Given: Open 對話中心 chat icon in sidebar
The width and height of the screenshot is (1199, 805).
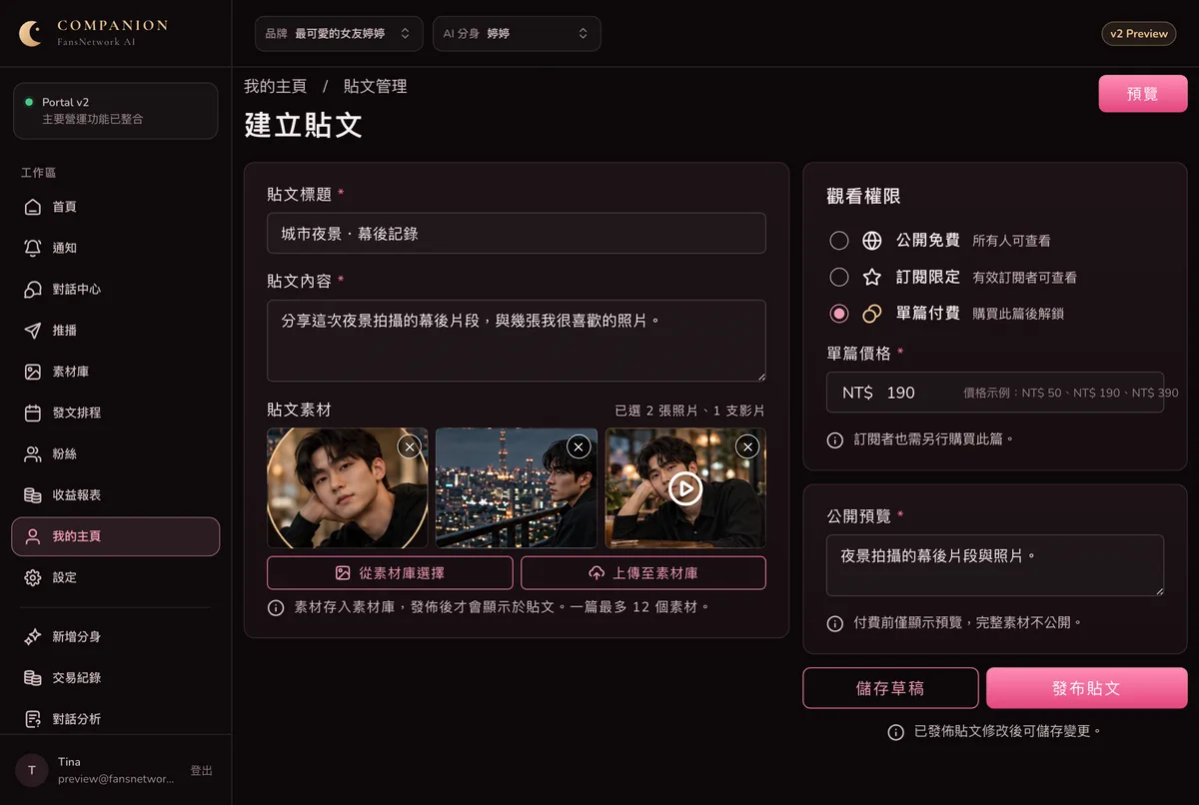Looking at the screenshot, I should pos(33,290).
